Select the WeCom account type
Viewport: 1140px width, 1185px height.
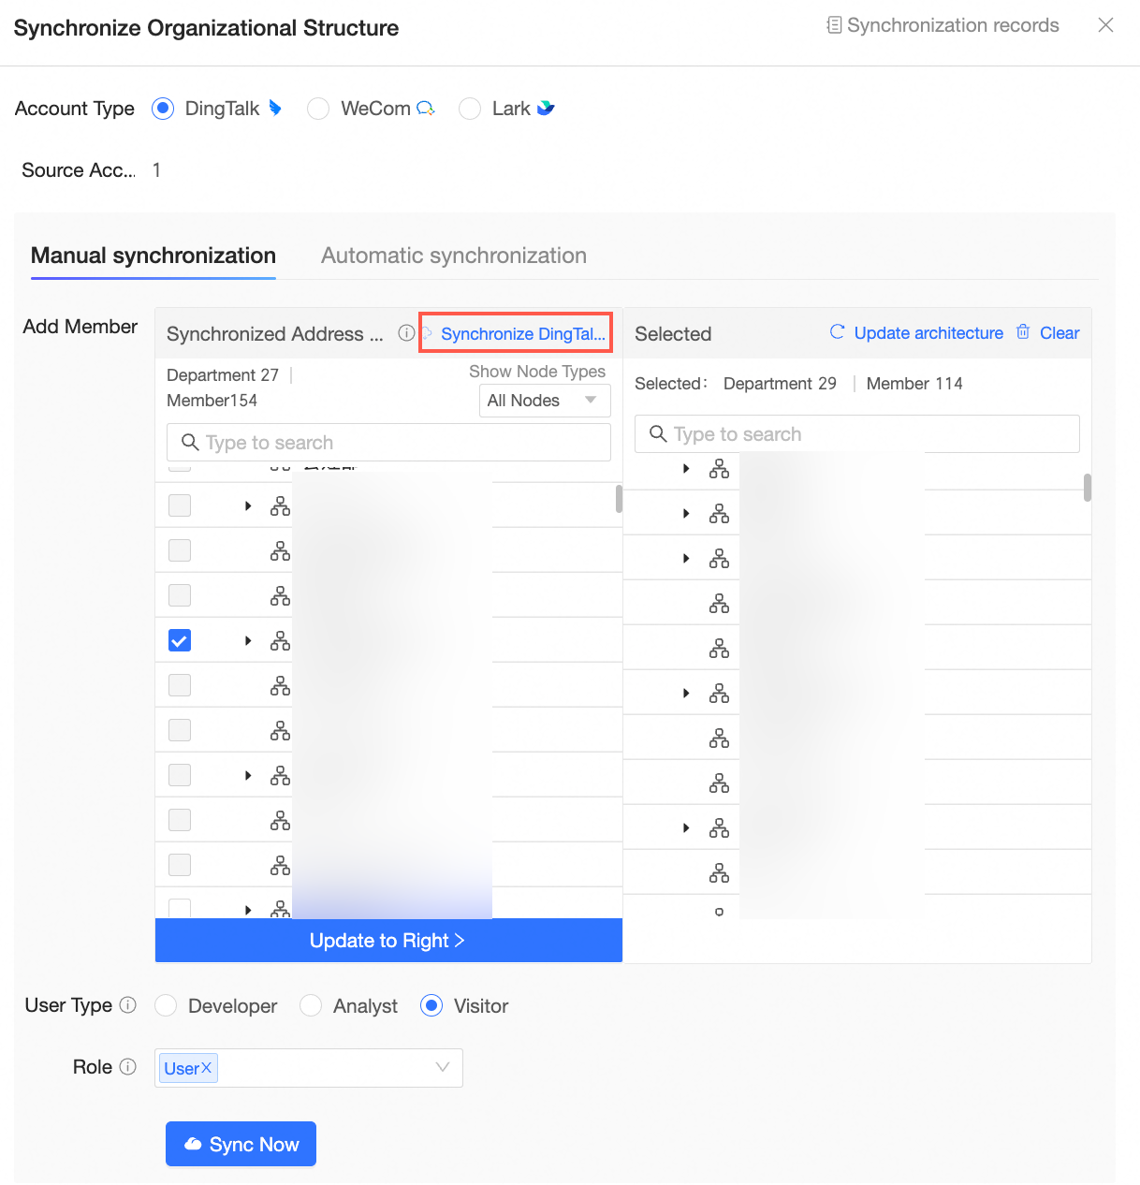click(318, 109)
